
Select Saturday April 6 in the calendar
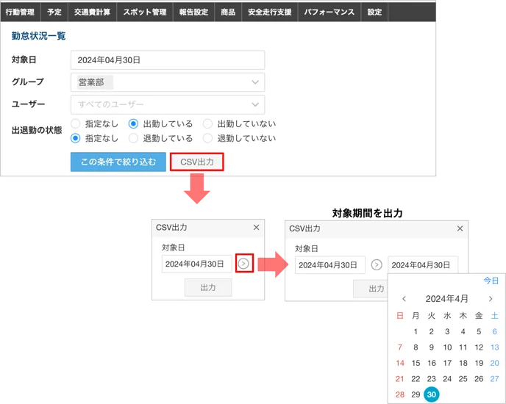click(x=495, y=331)
